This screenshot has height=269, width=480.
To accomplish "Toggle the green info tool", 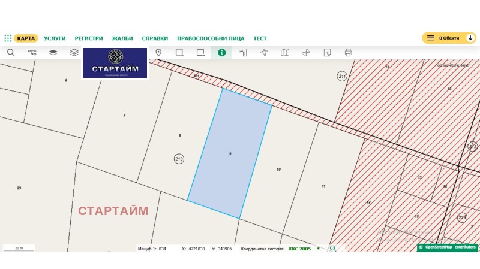I will [x=221, y=53].
